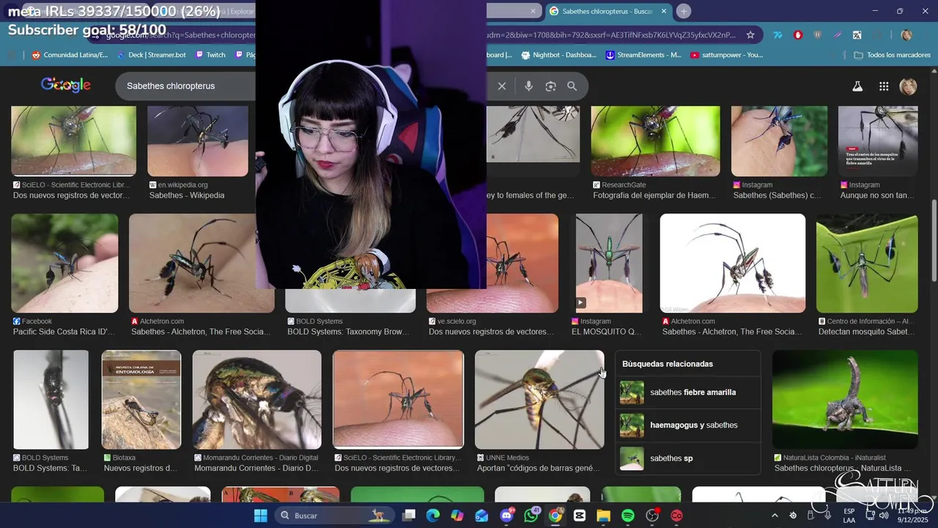Image resolution: width=938 pixels, height=528 pixels.
Task: Open Microsoft Edge from taskbar
Action: tap(432, 516)
